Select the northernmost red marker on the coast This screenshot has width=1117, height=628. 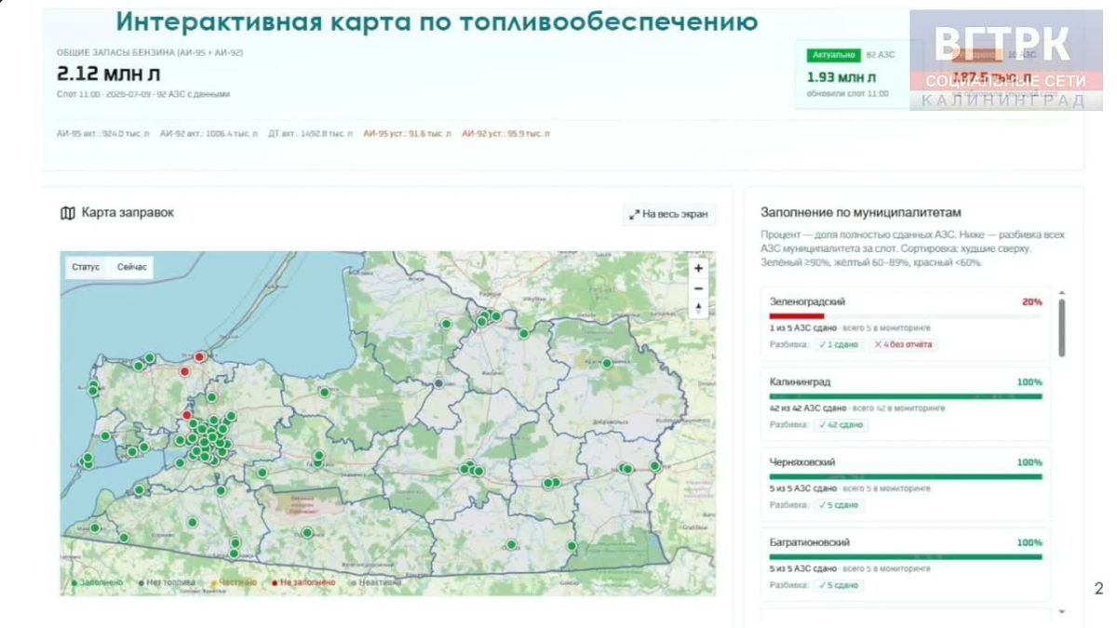tap(199, 356)
